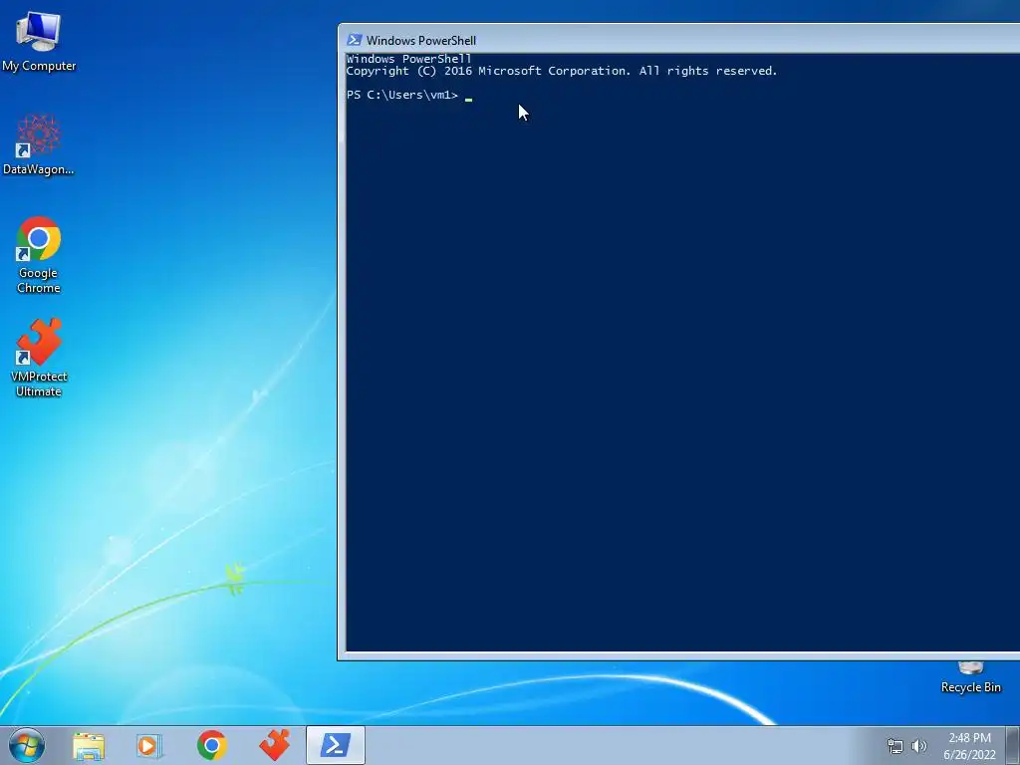Open the DataWagon desktop shortcut
The height and width of the screenshot is (765, 1020).
39,144
